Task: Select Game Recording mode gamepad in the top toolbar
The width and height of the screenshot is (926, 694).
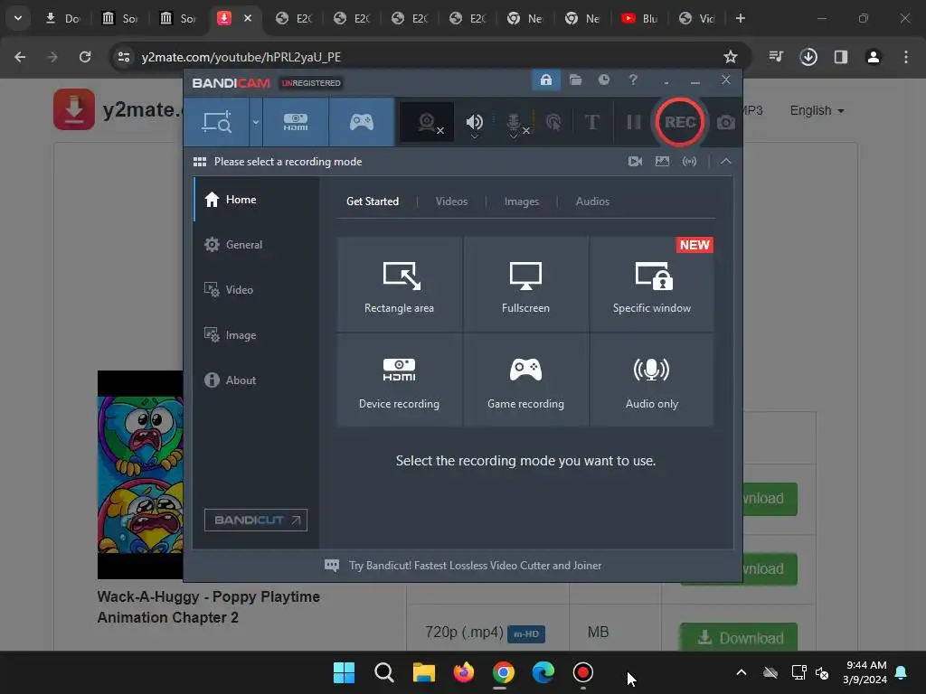Action: click(362, 122)
